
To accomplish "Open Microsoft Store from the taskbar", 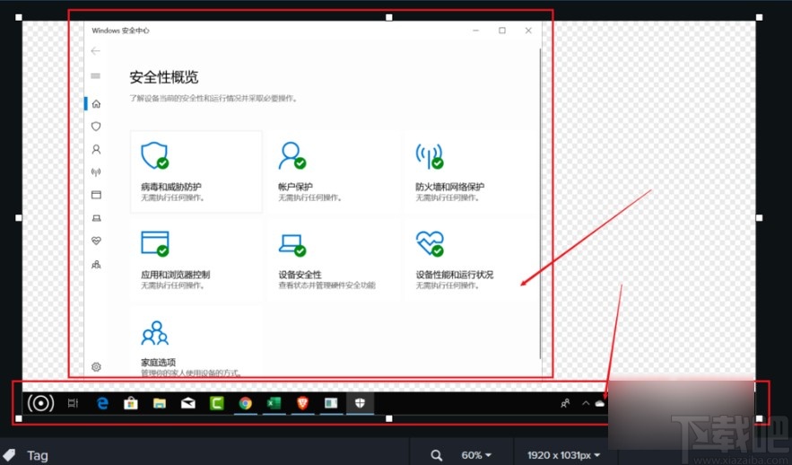I will click(x=131, y=403).
